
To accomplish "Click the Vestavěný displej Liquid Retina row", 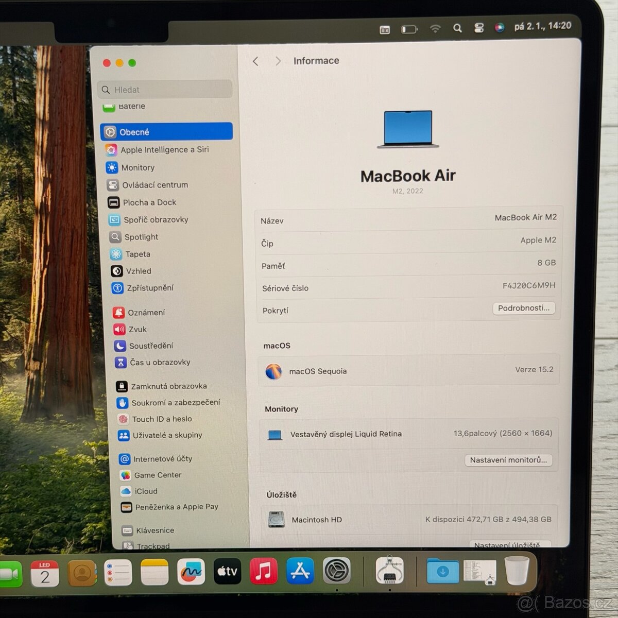I will [409, 434].
